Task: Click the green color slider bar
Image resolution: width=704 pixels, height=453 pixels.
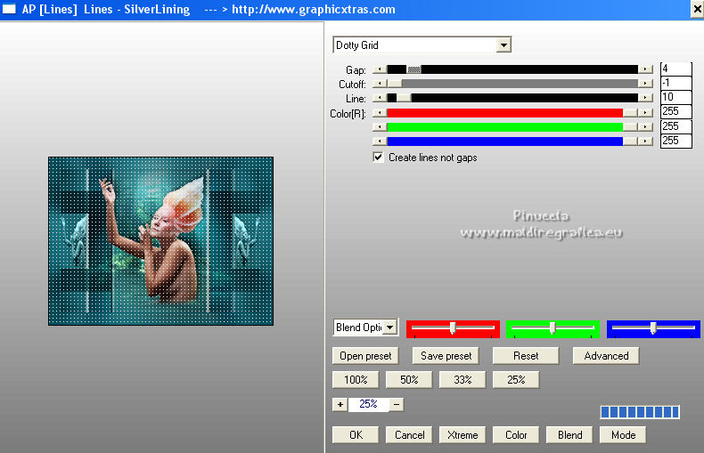Action: 512,127
